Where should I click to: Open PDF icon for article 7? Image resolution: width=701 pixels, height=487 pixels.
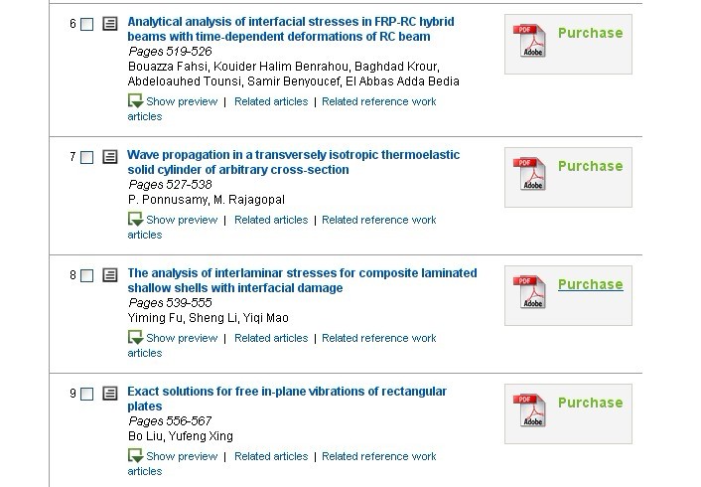coord(528,176)
